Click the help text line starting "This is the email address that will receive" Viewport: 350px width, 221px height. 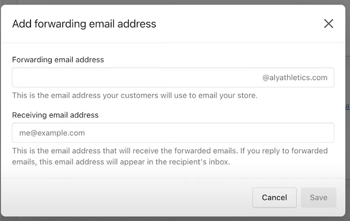pos(169,151)
